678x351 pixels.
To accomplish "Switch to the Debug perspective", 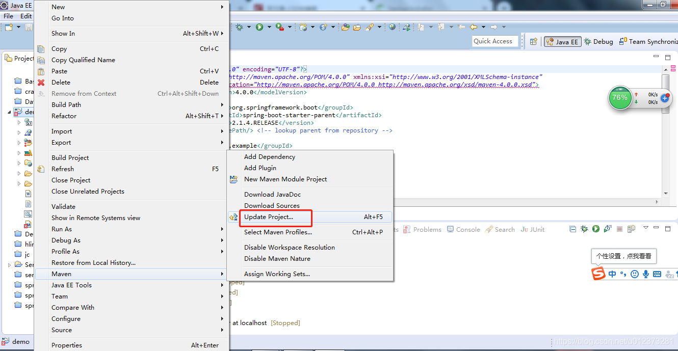I will click(598, 42).
